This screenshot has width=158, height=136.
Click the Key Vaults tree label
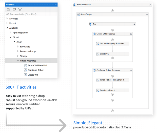pyautogui.click(x=25, y=47)
